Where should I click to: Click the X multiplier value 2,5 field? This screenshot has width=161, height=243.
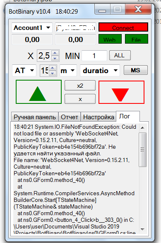pyautogui.click(x=44, y=56)
